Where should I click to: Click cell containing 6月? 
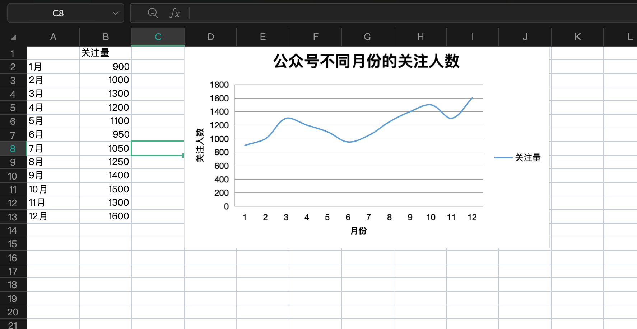(x=53, y=135)
